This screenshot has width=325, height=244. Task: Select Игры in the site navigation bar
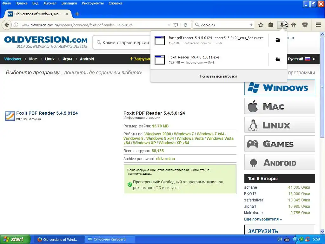click(67, 59)
